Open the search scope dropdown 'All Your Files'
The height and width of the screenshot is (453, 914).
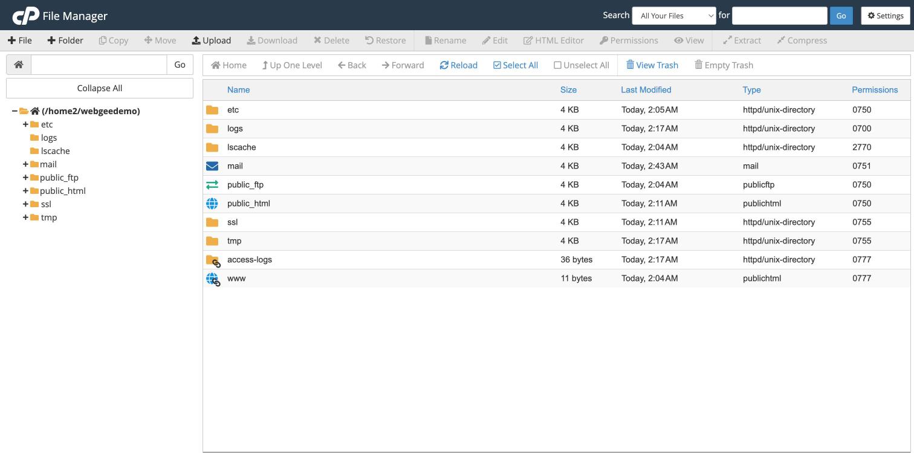tap(674, 16)
